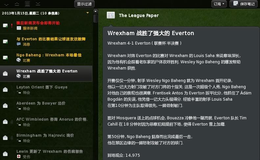Click the paperclip icon beside Birmingham message

coord(12,138)
